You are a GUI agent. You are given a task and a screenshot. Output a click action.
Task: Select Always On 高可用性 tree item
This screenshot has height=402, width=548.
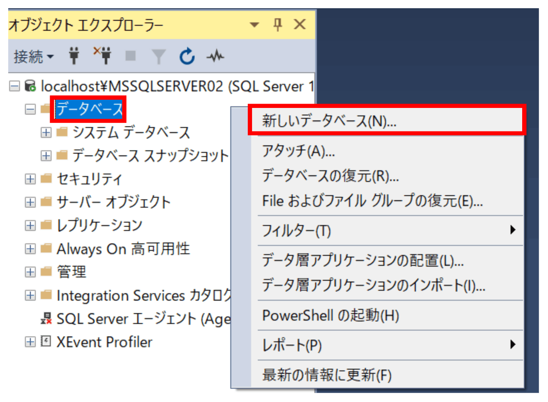(x=123, y=249)
